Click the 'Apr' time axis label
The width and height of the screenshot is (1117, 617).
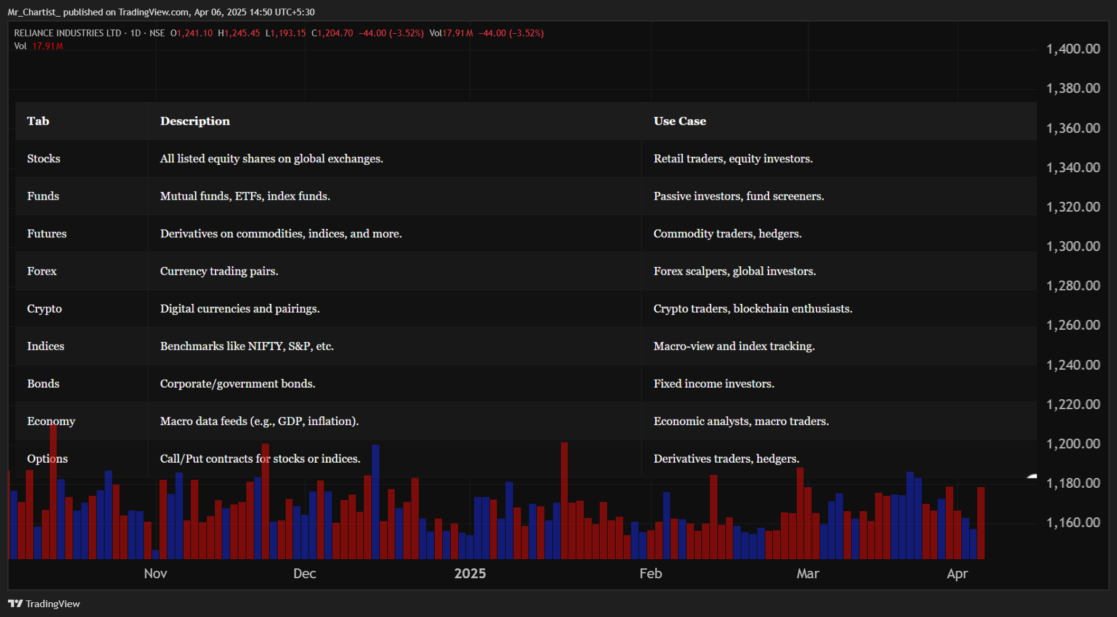tap(958, 574)
